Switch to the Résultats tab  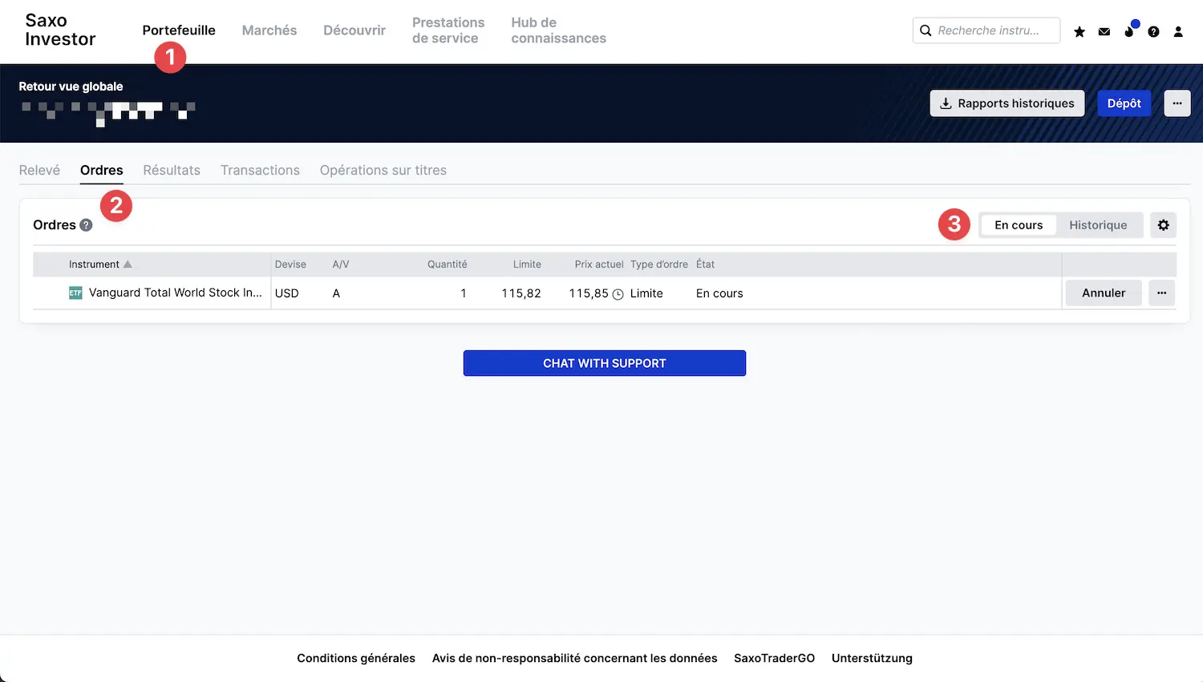coord(172,170)
